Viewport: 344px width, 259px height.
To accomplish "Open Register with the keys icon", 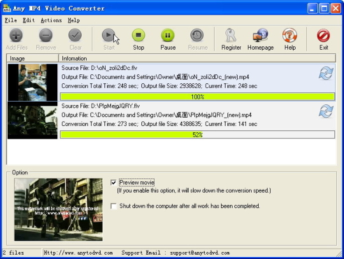I will tap(231, 35).
